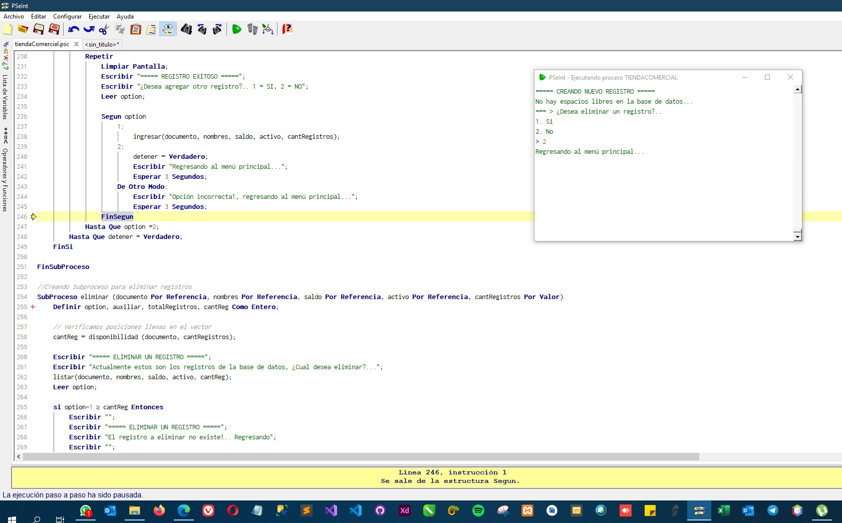Click the yellow step-by-step status message panel

point(427,477)
